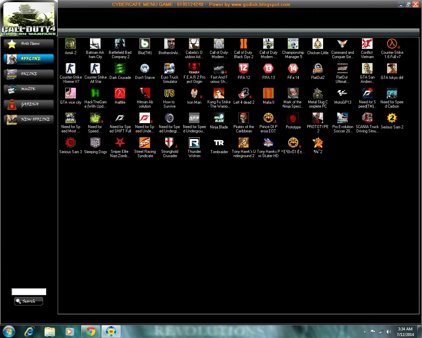Screen dimensions: 422x338
Task: Open Counter-Strike Xtreme V7 icon
Action: coord(71,68)
